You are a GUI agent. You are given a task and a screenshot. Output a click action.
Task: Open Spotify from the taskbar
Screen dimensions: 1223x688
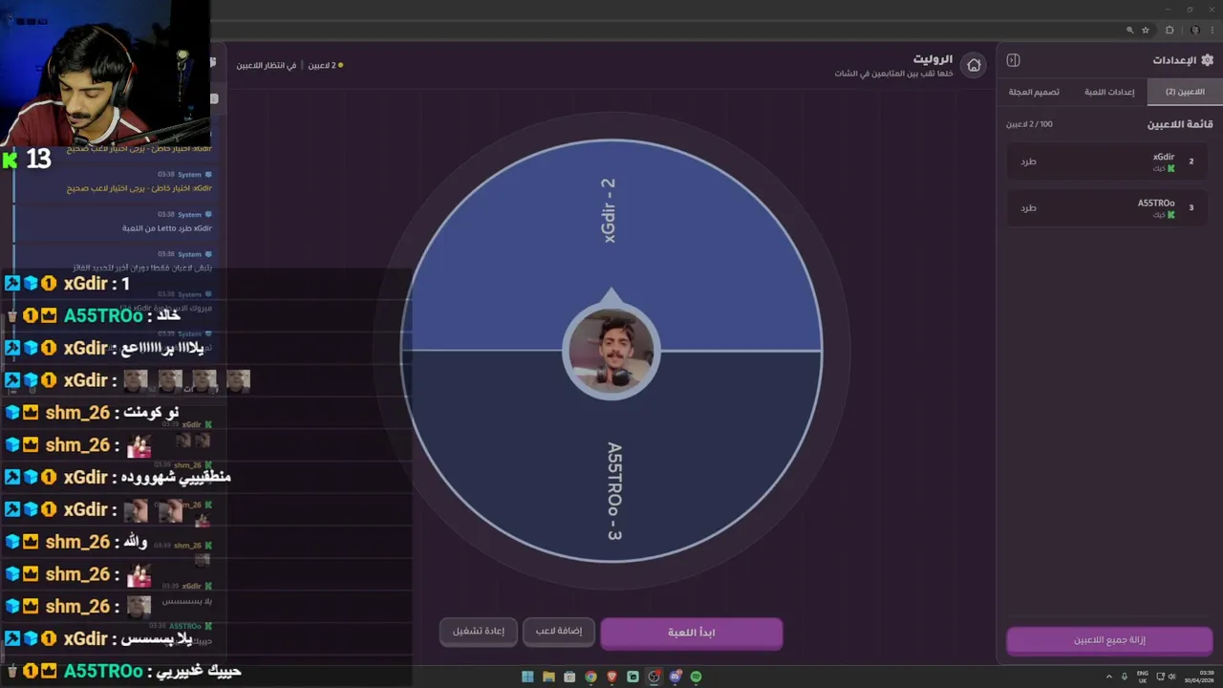(x=696, y=677)
